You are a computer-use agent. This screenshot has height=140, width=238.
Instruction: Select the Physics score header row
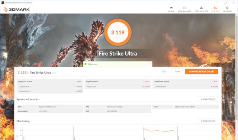(x=118, y=81)
